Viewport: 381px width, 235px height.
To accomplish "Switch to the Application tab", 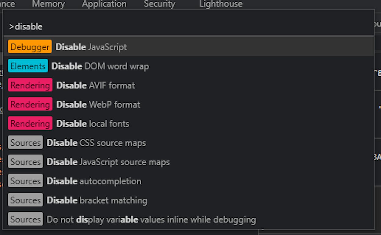I will pos(104,4).
